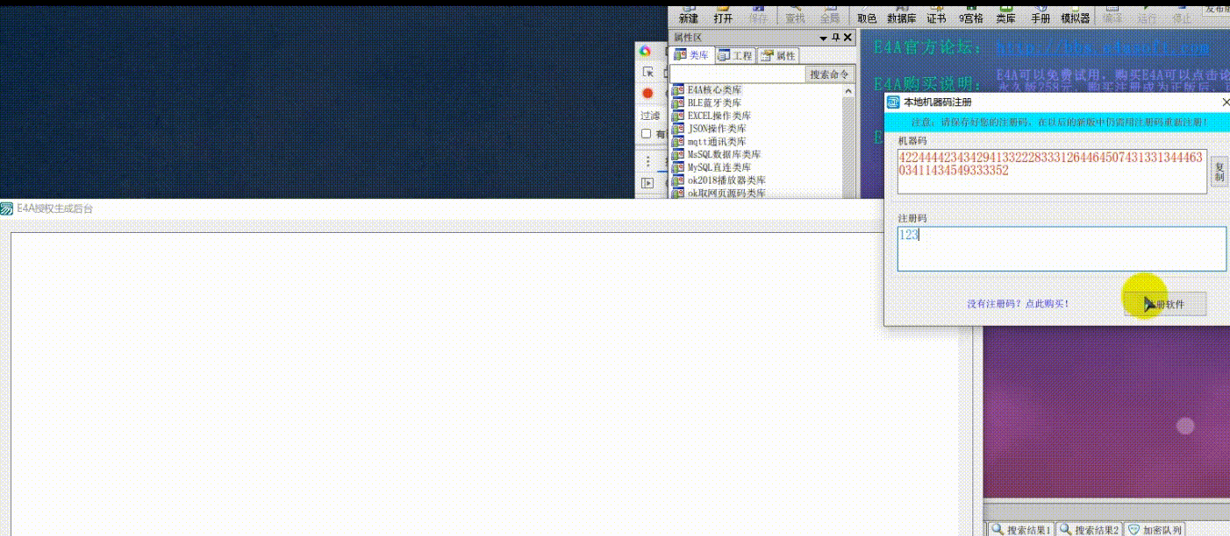Click the colorful browser logo icon
The height and width of the screenshot is (536, 1230).
[x=645, y=51]
